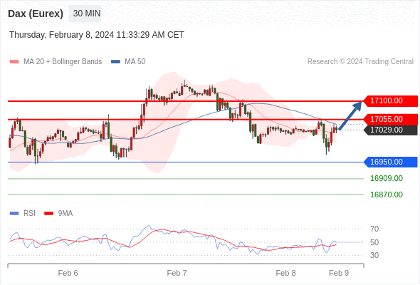Click the Research Trading Central copyright text
420x285 pixels.
360,62
